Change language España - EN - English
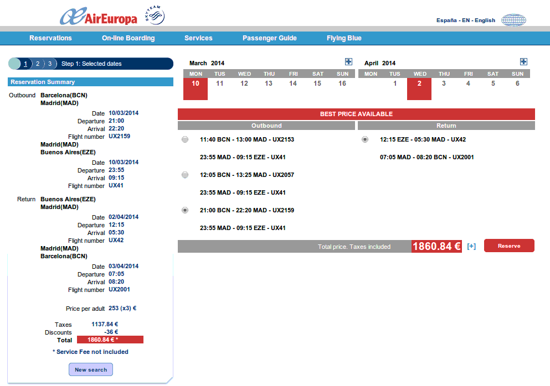 click(465, 20)
